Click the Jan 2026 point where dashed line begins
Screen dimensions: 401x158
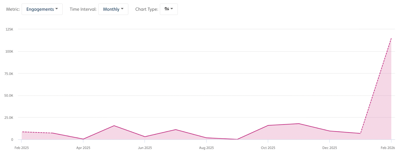pyautogui.click(x=360, y=133)
